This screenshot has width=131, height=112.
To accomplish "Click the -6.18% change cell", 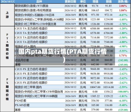I will coord(123,101).
